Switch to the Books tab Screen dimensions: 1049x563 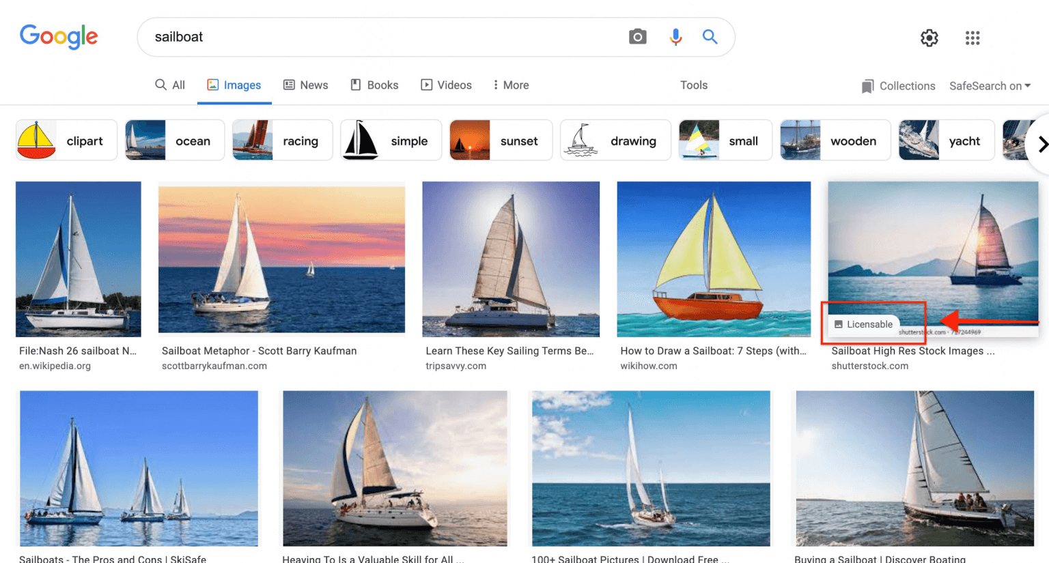[375, 85]
